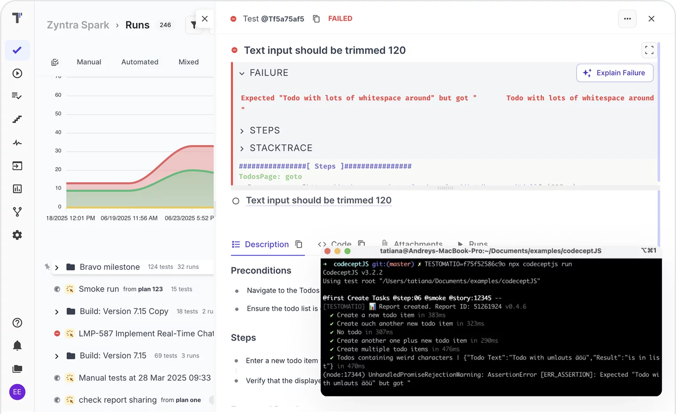Open the Text input should be trimmed link
This screenshot has height=414, width=676.
pyautogui.click(x=318, y=200)
